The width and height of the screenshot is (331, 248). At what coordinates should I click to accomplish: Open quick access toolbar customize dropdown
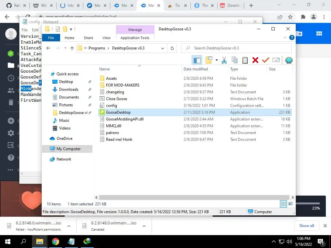click(x=71, y=29)
